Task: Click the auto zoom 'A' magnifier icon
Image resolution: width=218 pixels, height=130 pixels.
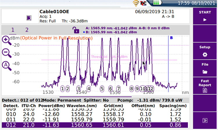Action: pos(6,66)
